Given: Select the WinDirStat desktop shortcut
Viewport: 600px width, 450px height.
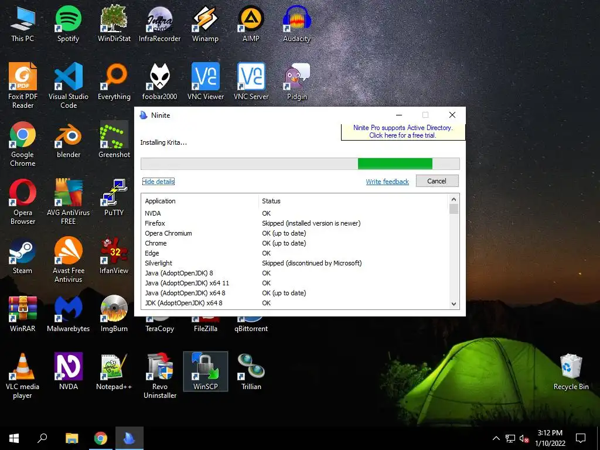Looking at the screenshot, I should tap(114, 23).
